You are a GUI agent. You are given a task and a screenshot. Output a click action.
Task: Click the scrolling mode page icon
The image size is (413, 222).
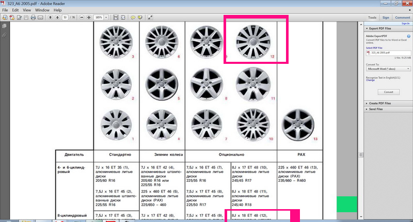pos(116,18)
